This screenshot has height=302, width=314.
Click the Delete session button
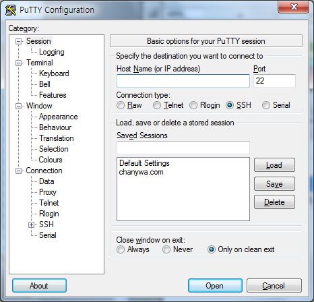point(274,202)
